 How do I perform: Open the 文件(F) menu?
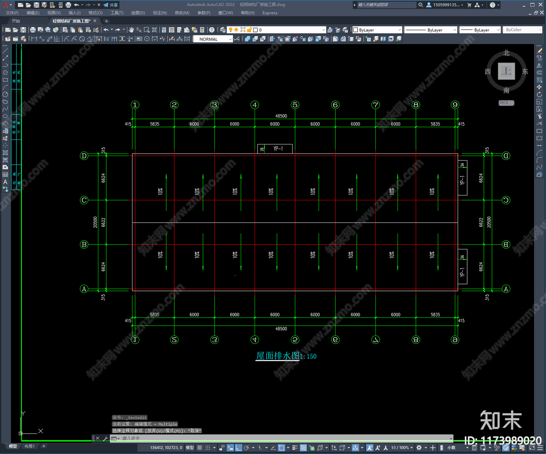tap(12, 13)
